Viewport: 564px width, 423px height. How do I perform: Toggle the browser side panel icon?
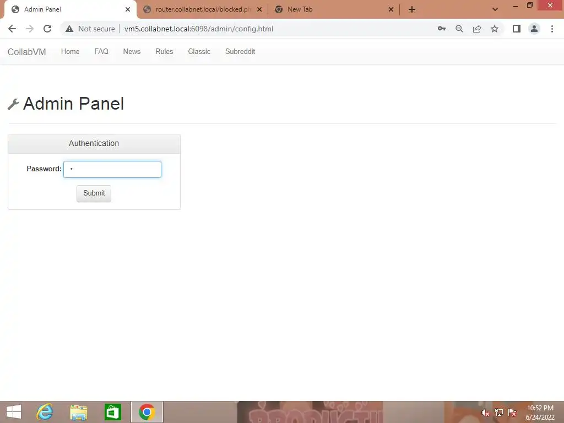click(517, 29)
